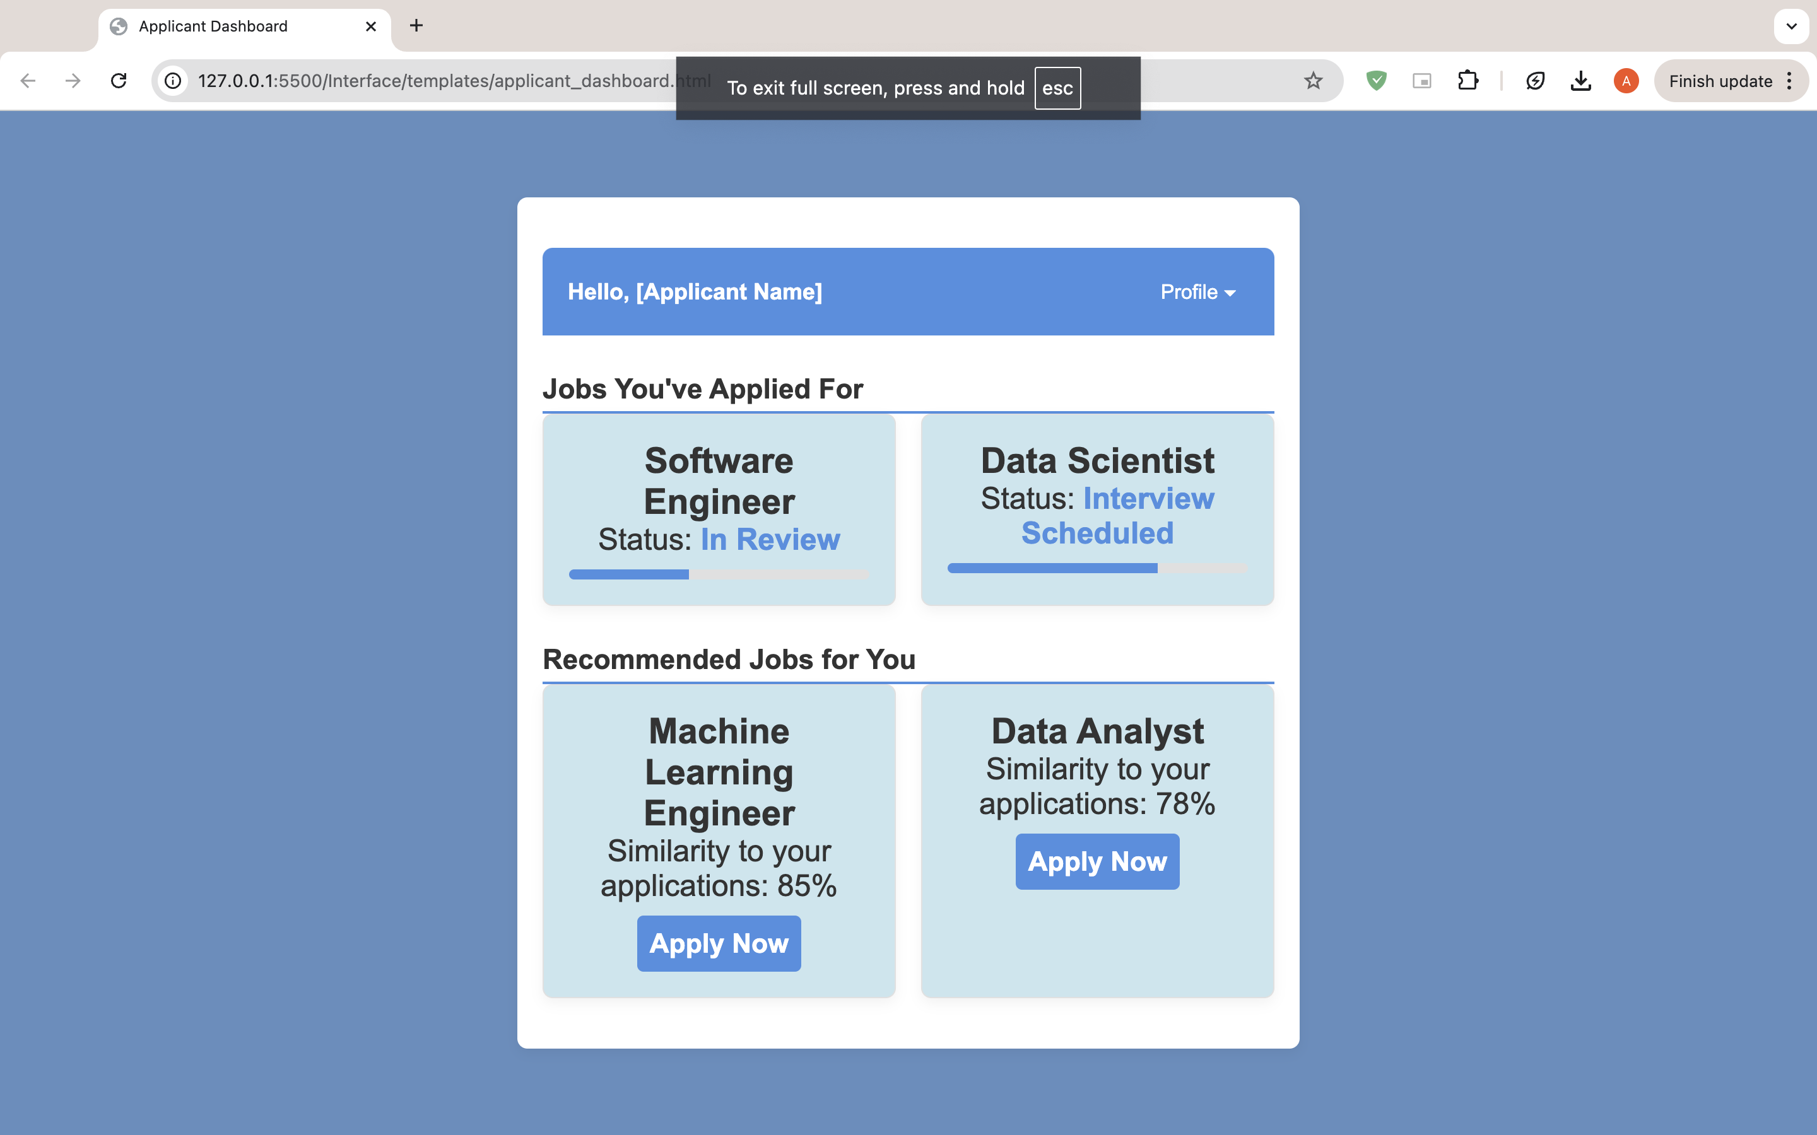Click the green shield extension icon
Screen dimensions: 1817x1135
(x=1375, y=81)
